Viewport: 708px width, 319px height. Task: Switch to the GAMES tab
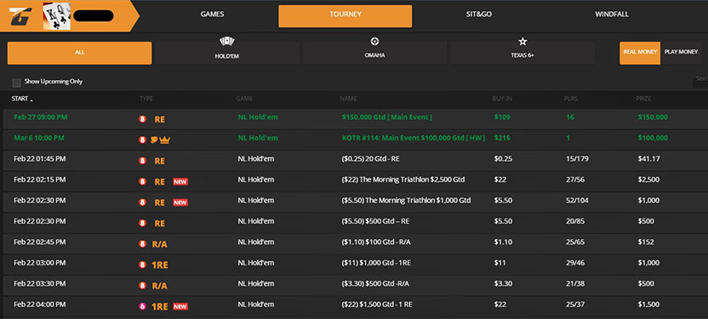[212, 14]
